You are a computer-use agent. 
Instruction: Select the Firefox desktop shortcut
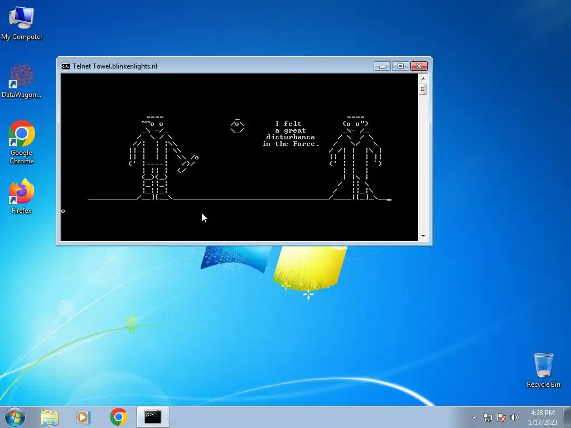[x=22, y=196]
